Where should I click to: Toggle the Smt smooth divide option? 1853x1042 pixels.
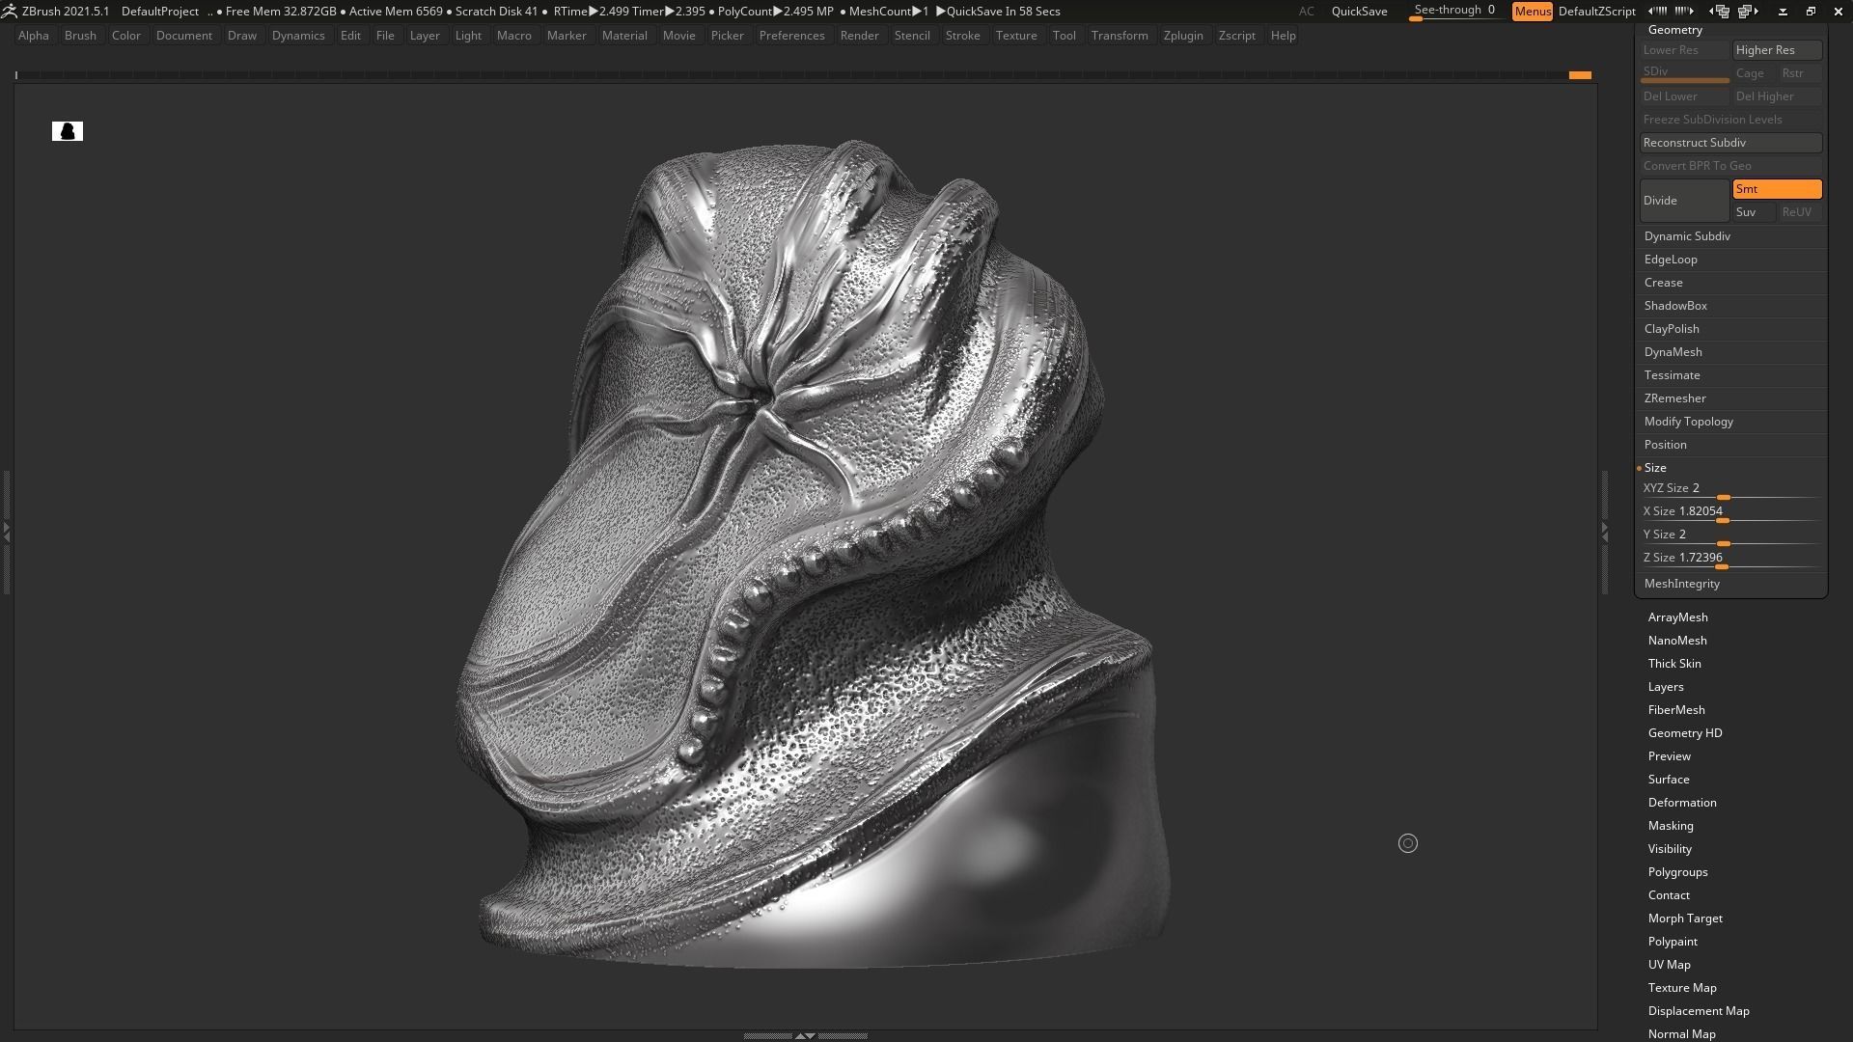pyautogui.click(x=1777, y=189)
